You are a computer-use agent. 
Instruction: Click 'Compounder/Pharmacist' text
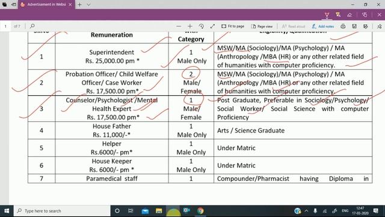click(x=253, y=178)
